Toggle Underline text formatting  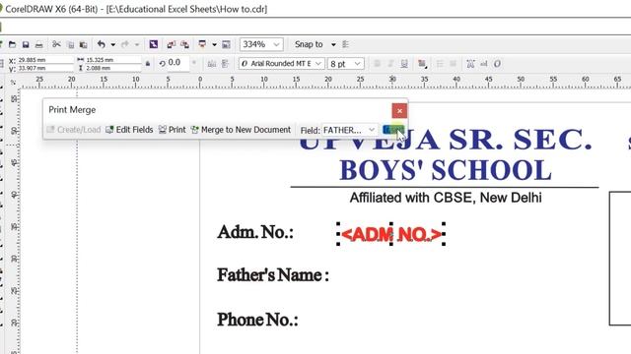tap(404, 64)
